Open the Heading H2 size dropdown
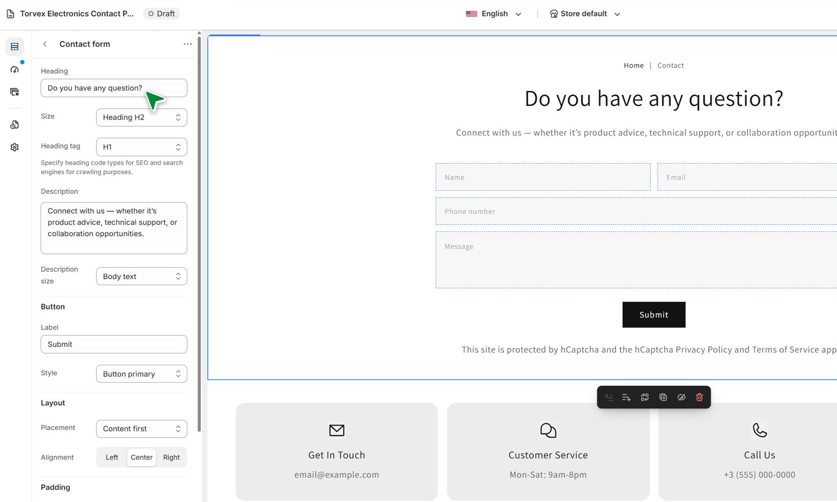 click(x=141, y=118)
